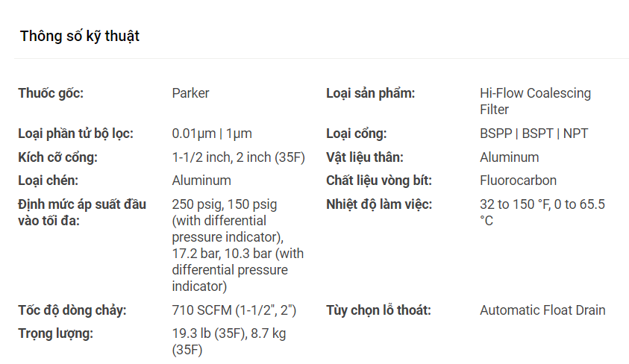Select the "BSPP | BSPT | NPT" value
629x364 pixels.
(x=533, y=134)
